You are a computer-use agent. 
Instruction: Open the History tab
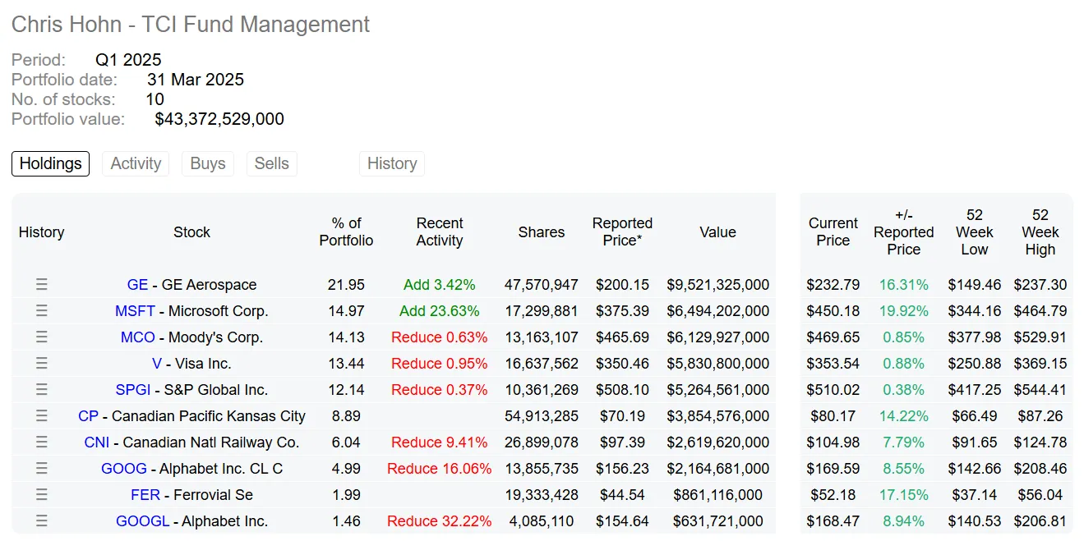(392, 163)
